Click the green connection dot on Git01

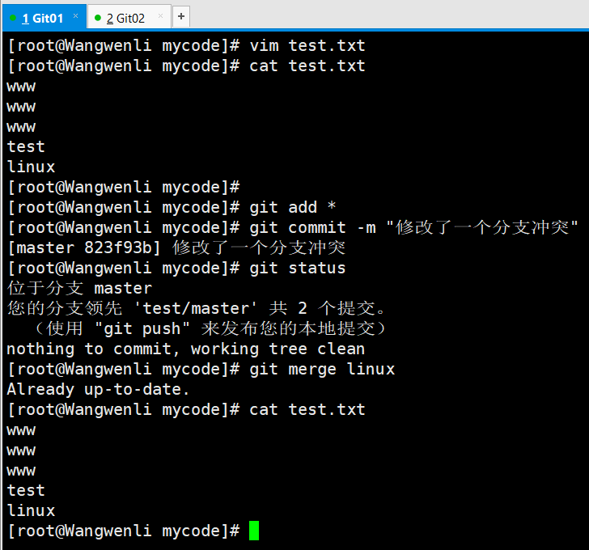tap(13, 18)
